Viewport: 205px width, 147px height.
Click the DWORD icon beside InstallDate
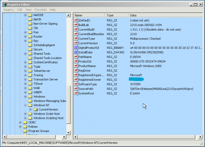pyautogui.click(x=76, y=52)
